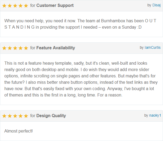Screen dimensions: 163x141
Task: Click the Feature Availability review heading
Action: (56, 48)
